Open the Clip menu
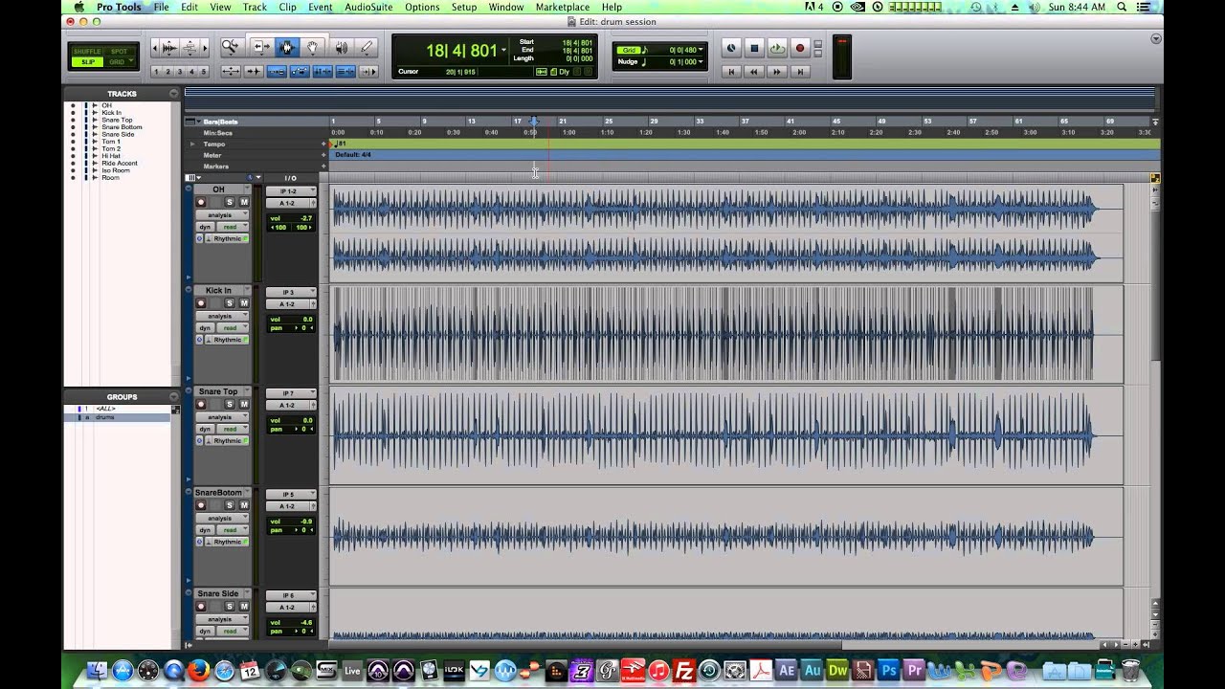 [287, 7]
